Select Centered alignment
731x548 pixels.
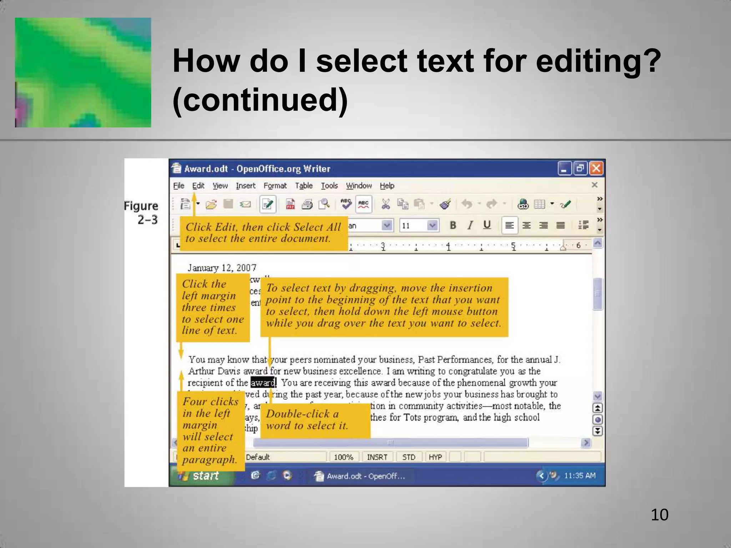pyautogui.click(x=526, y=225)
